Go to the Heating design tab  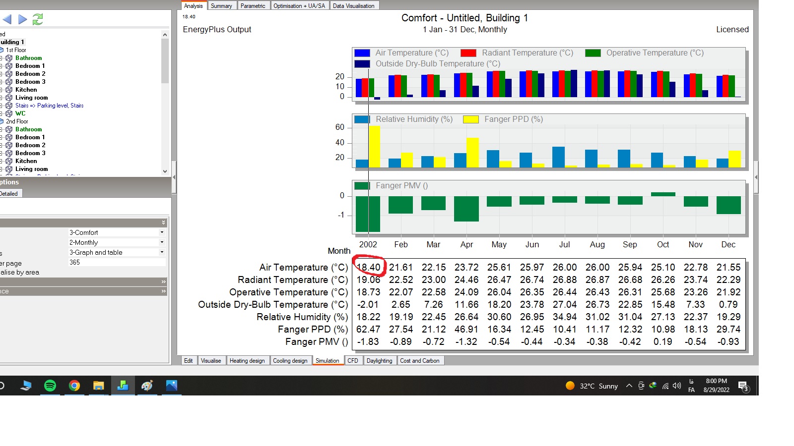tap(247, 361)
